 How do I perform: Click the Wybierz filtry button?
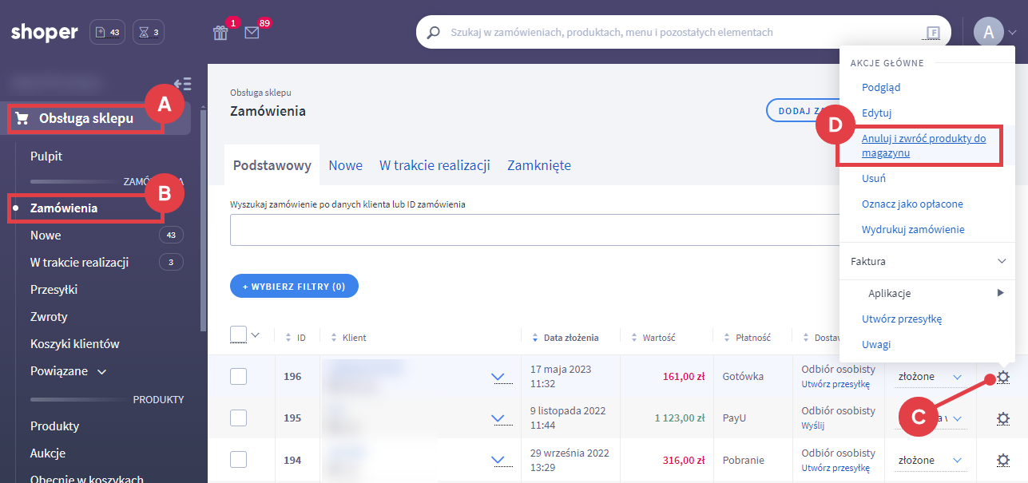[x=294, y=286]
